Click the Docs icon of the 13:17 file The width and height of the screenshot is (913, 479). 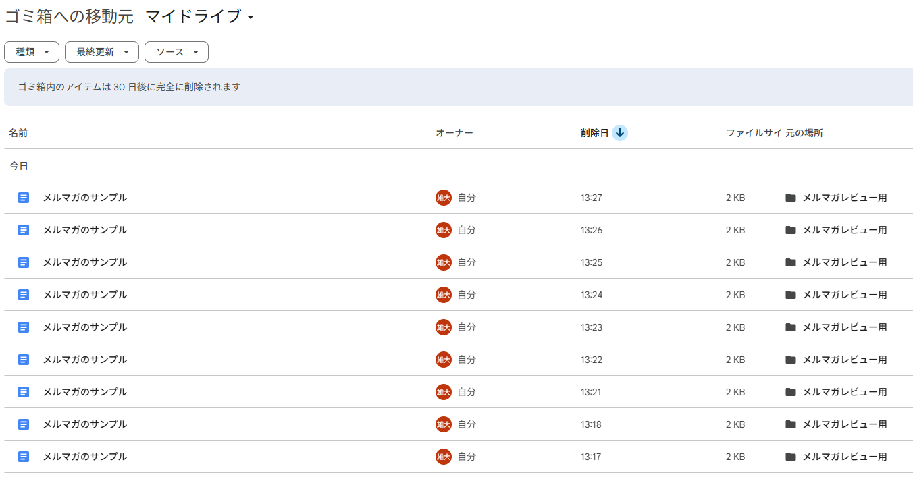tap(24, 457)
